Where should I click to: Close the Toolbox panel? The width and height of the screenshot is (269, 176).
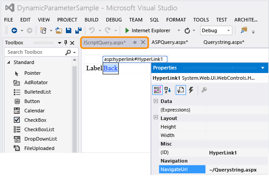click(x=72, y=43)
